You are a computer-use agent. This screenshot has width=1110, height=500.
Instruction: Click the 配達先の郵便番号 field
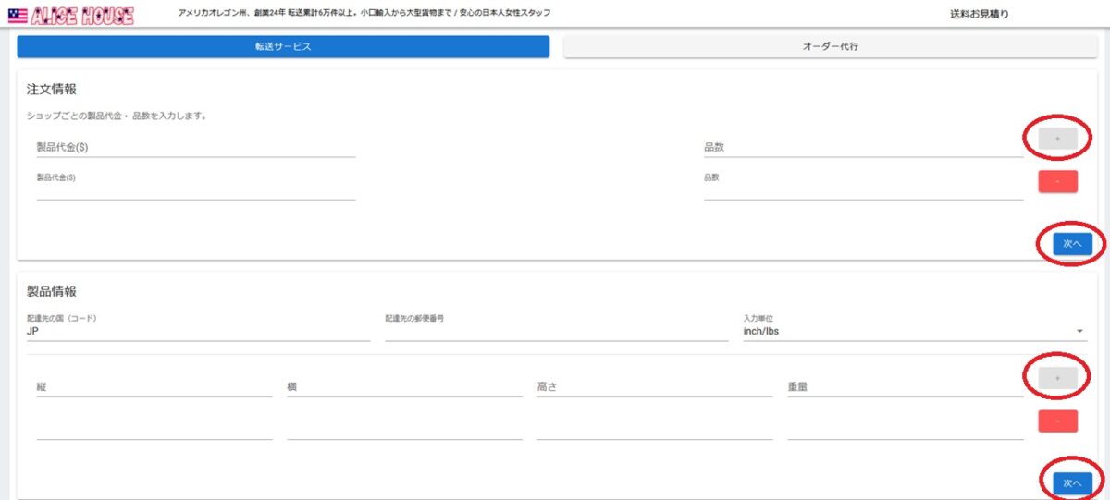556,331
